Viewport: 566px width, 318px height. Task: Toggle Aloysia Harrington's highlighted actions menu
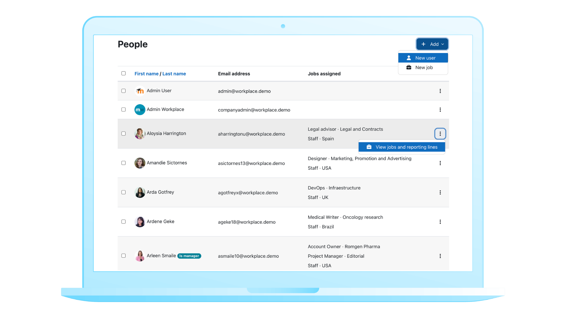tap(440, 134)
